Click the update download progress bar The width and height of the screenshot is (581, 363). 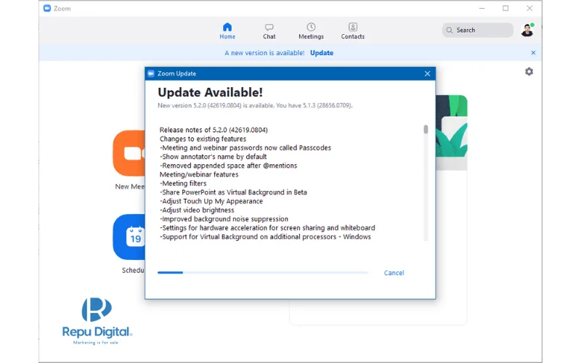pos(263,273)
